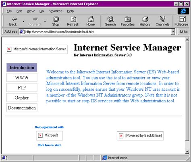Click the Forward toolbar button
The height and width of the screenshot is (162, 191).
click(34, 21)
